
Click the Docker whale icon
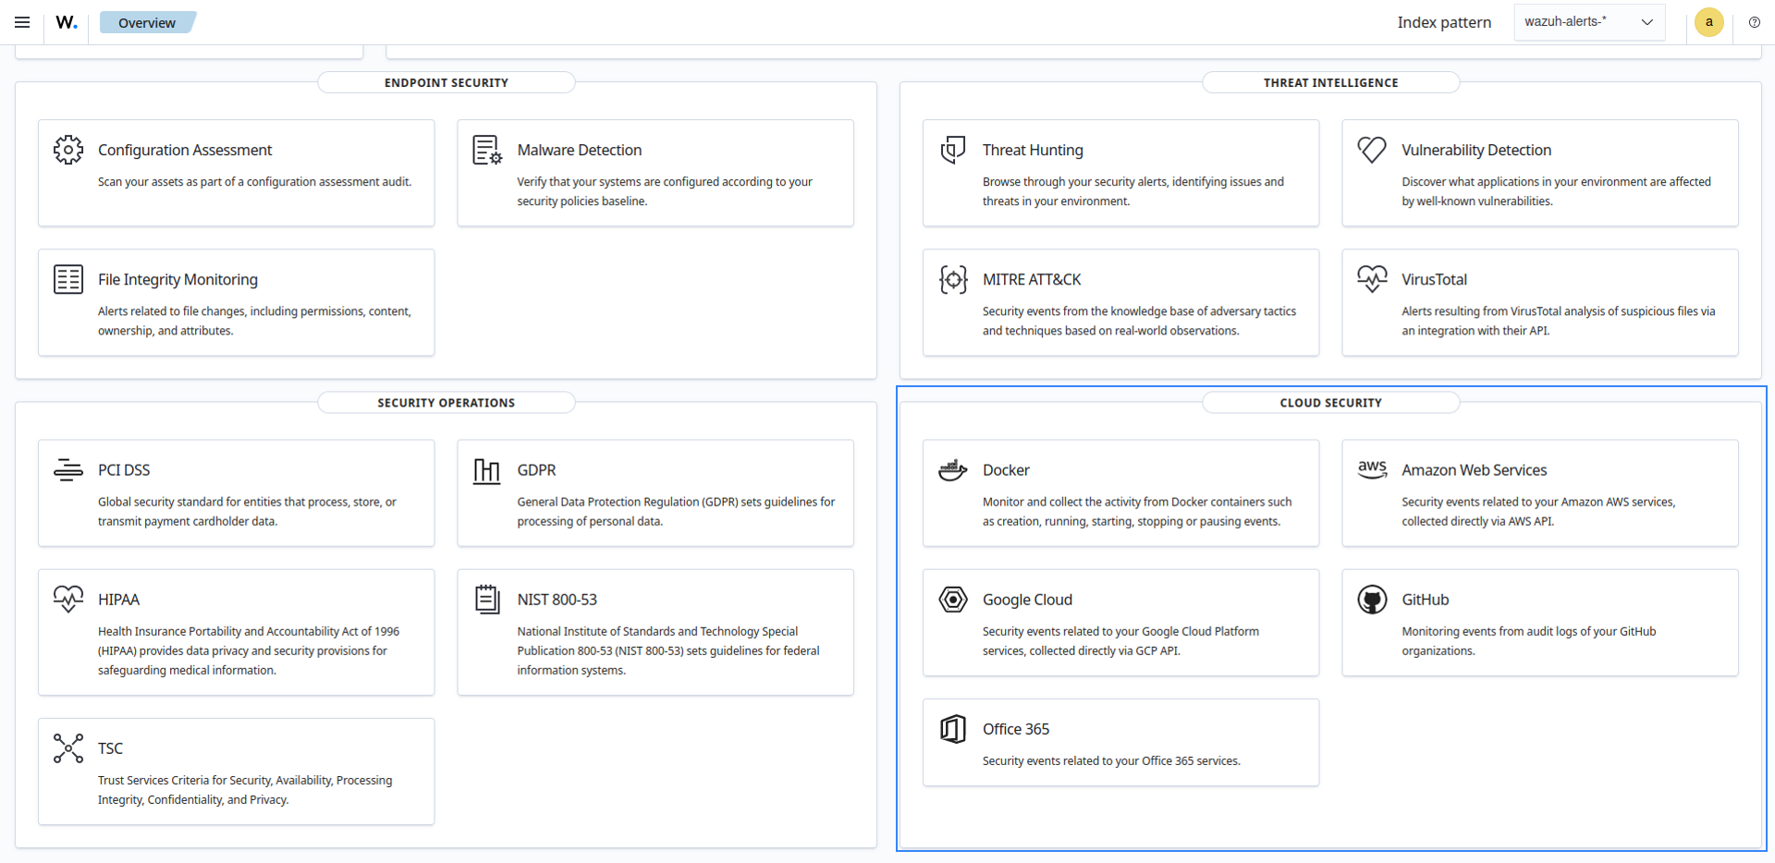pyautogui.click(x=952, y=469)
